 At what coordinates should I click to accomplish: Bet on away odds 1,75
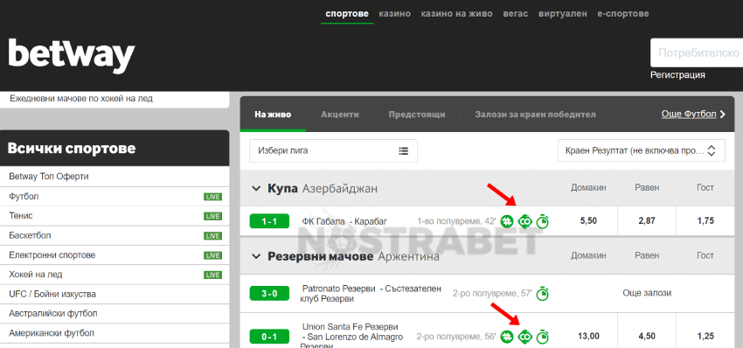[x=705, y=221]
